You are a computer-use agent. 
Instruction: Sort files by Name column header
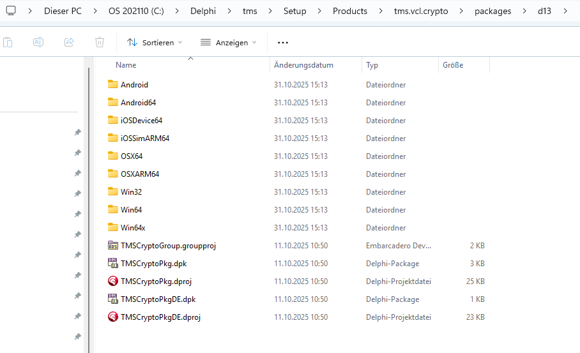pos(126,65)
